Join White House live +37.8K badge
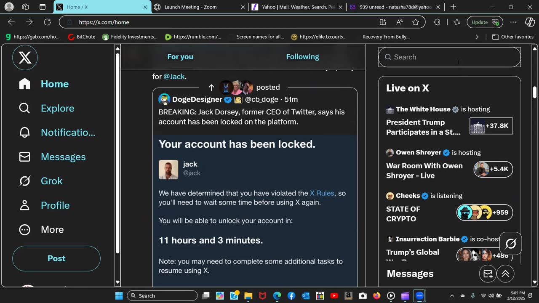Screen dimensions: 539x303 tap(491, 126)
